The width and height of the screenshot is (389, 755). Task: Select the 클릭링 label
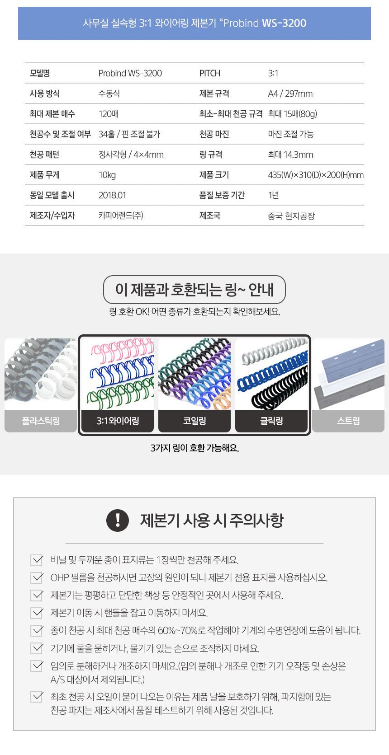pyautogui.click(x=271, y=421)
